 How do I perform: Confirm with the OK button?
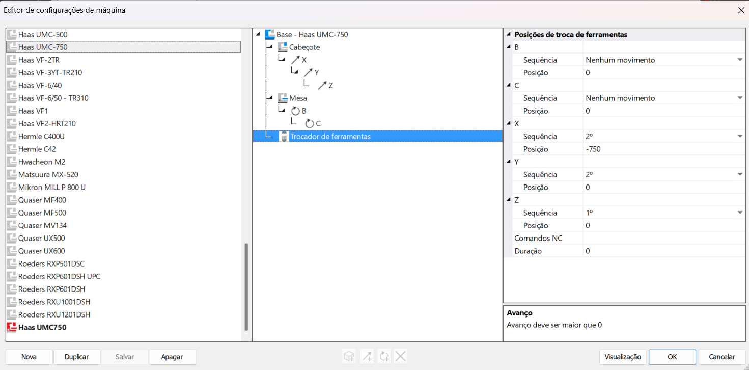coord(672,357)
